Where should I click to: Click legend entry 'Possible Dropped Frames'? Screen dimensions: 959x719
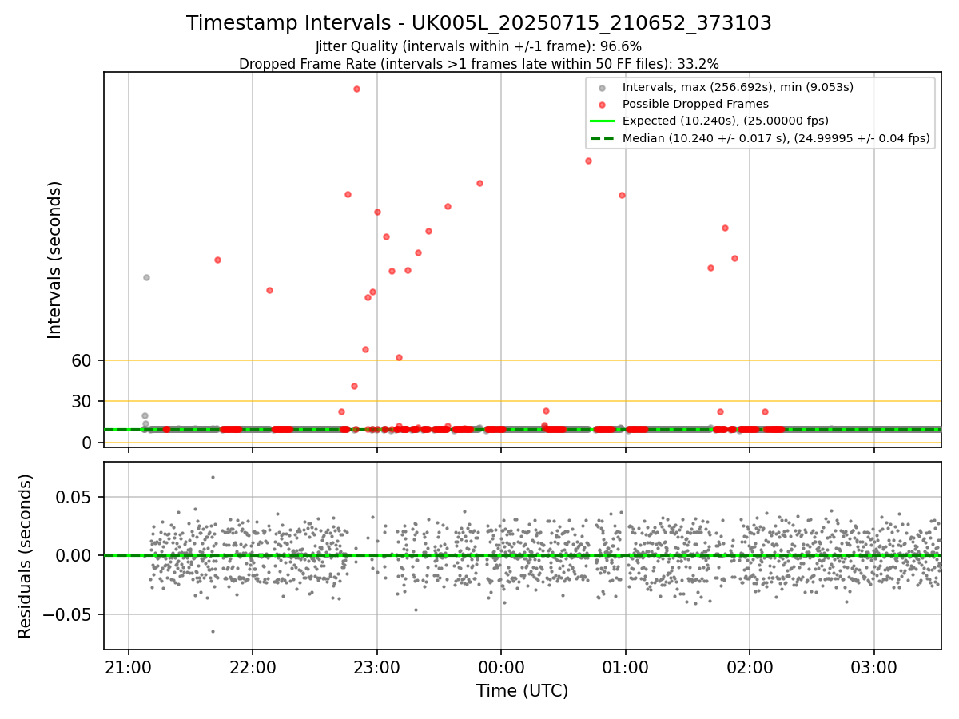point(695,104)
